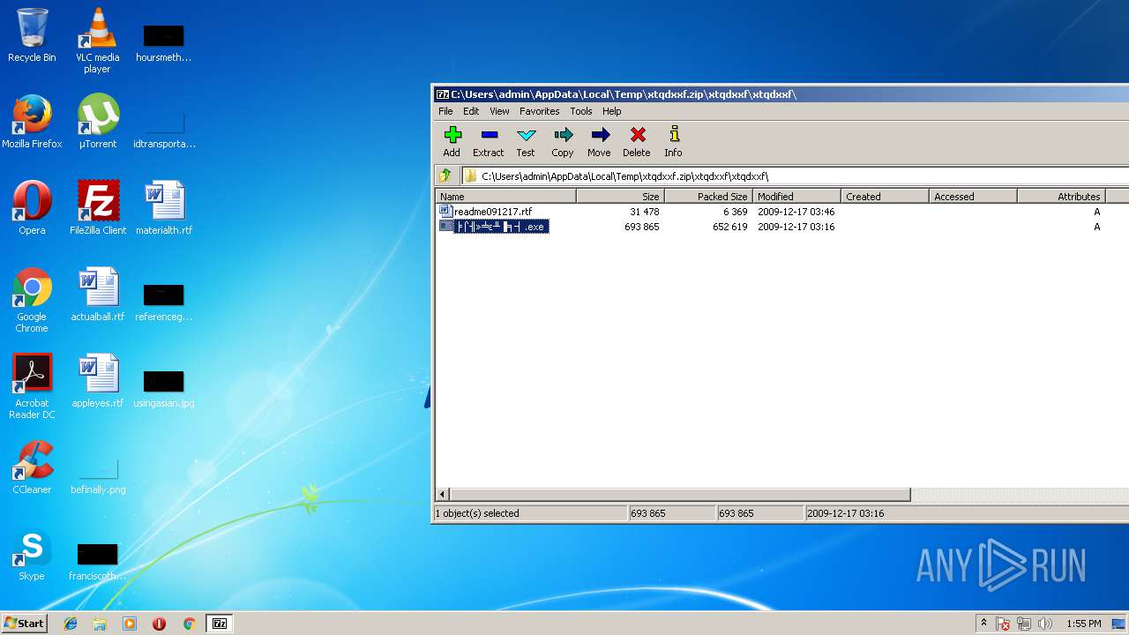This screenshot has width=1129, height=635.
Task: Select the Copy toolbar icon
Action: (x=563, y=141)
